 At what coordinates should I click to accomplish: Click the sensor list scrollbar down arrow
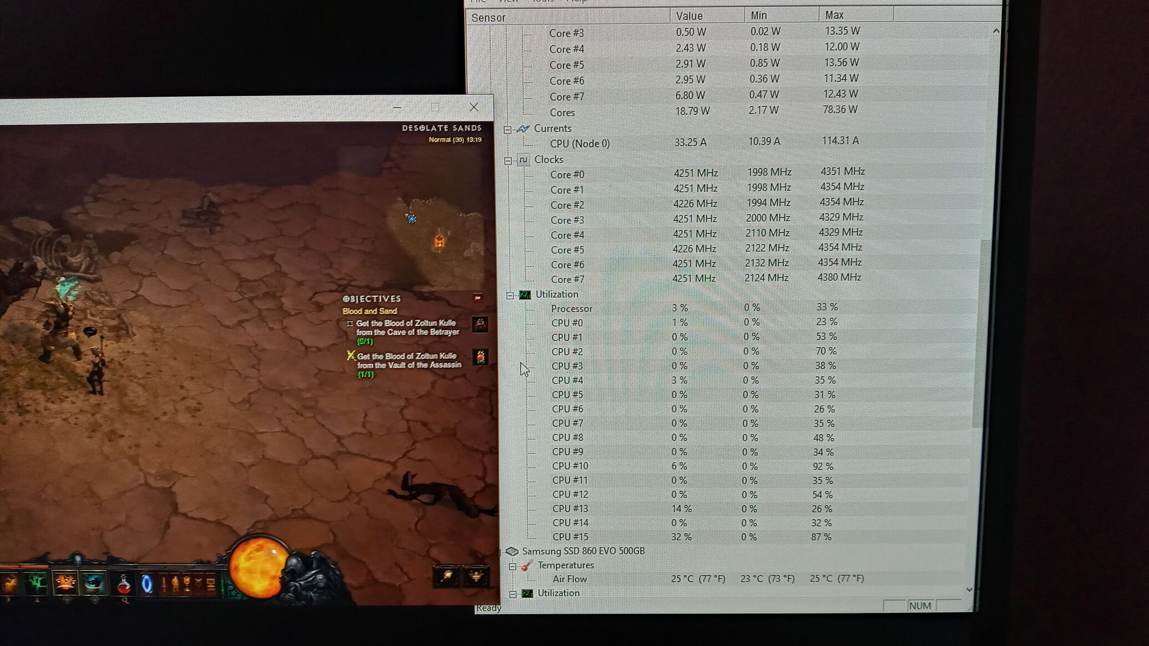[969, 589]
